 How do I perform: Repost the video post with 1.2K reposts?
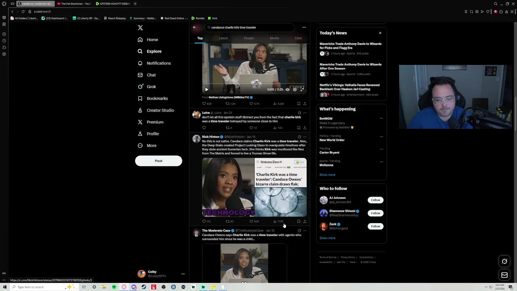click(230, 104)
